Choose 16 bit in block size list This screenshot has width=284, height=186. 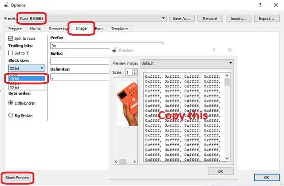click(x=27, y=79)
